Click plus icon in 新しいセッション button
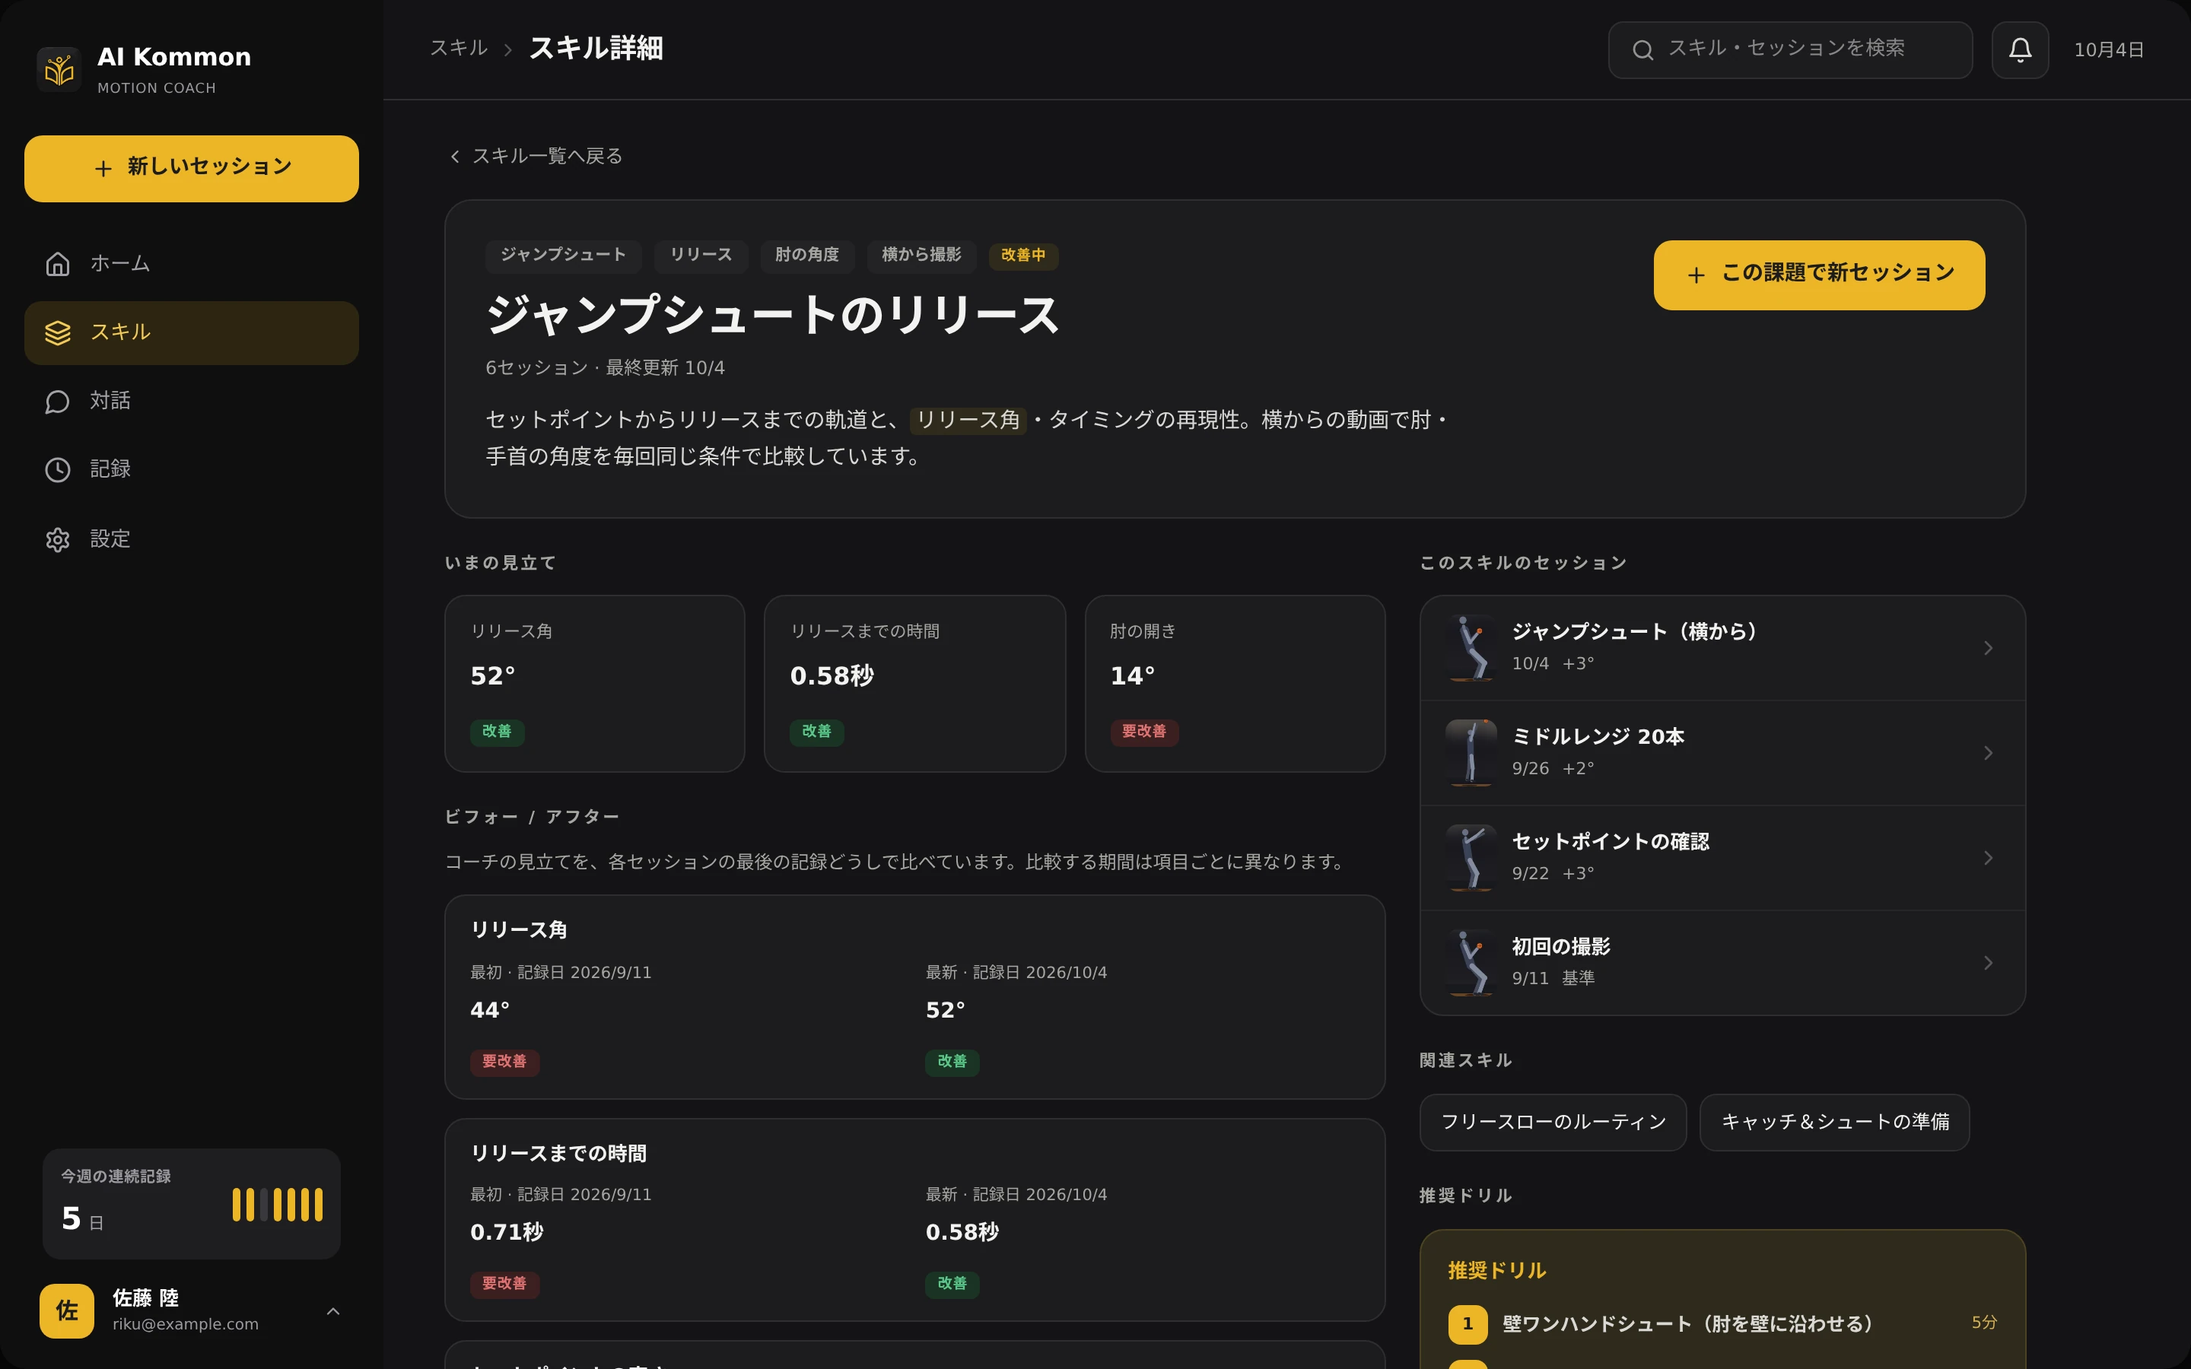 tap(103, 168)
